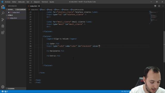The width and height of the screenshot is (165, 93).
Task: Click the closing form tag on line 47
Action: [42, 73]
